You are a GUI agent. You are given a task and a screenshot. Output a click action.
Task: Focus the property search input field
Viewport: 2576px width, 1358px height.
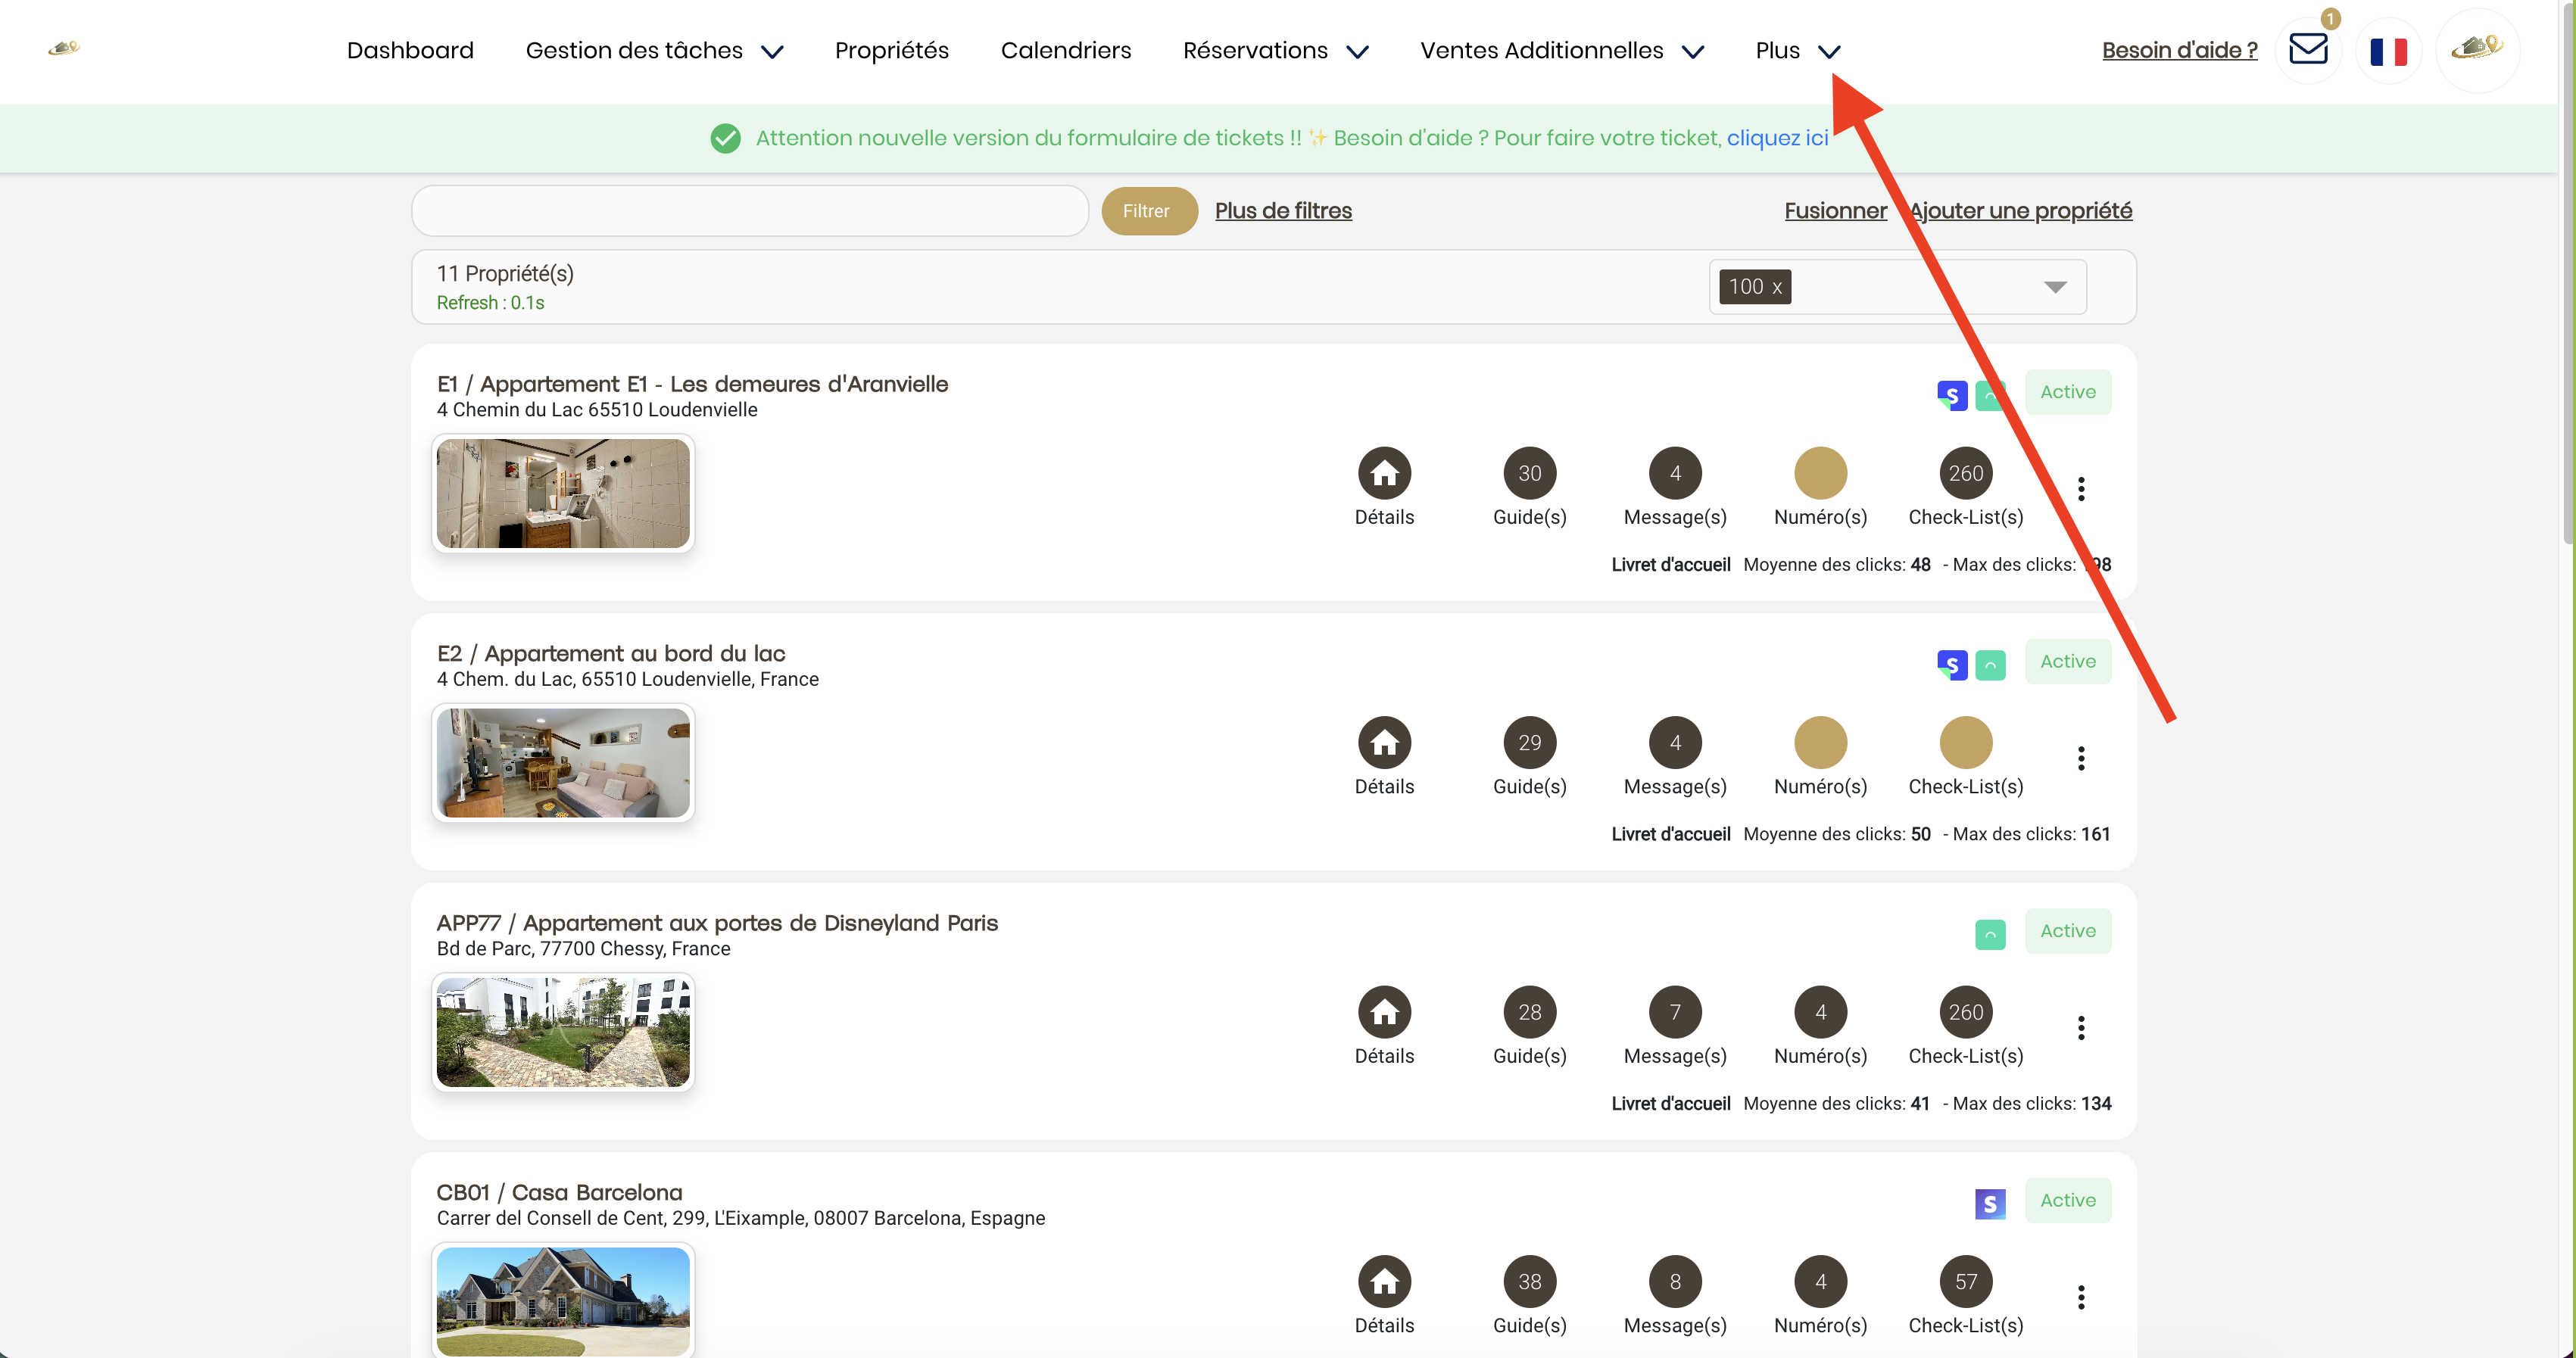coord(749,211)
